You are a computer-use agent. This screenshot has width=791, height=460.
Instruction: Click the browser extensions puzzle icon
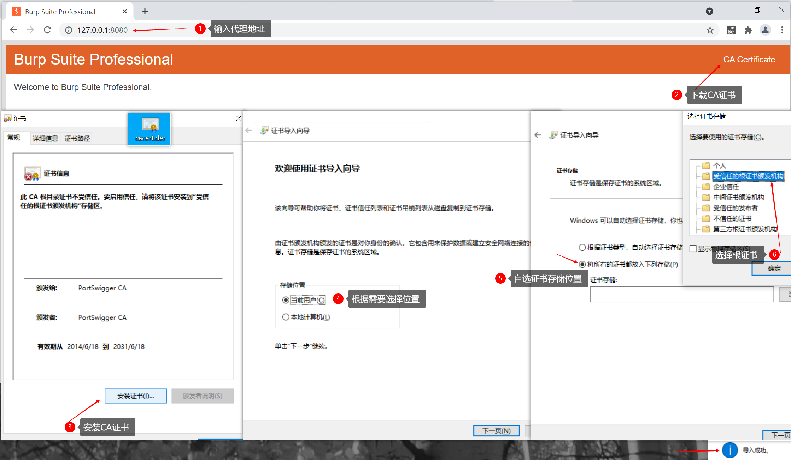click(x=748, y=30)
